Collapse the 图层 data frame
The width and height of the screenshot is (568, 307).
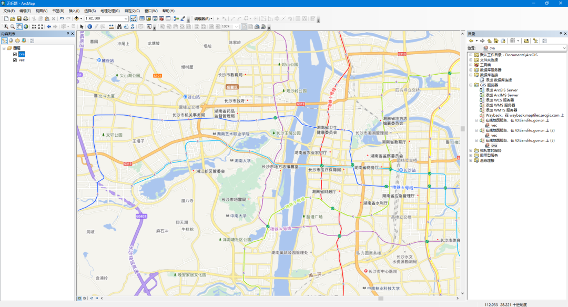point(4,48)
